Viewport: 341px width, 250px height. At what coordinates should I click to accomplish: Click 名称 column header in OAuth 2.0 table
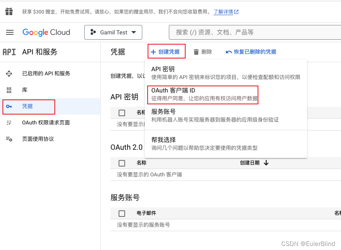[141, 163]
